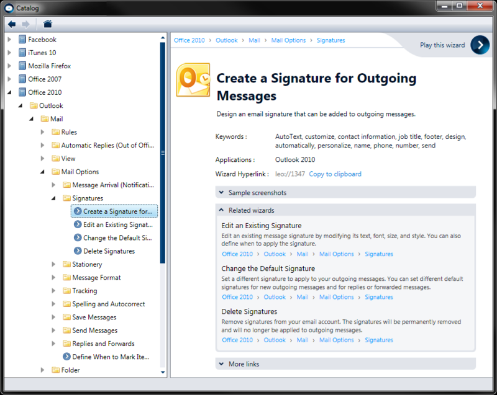The height and width of the screenshot is (395, 497).
Task: Select the Facebook catalog book
Action: (37, 40)
